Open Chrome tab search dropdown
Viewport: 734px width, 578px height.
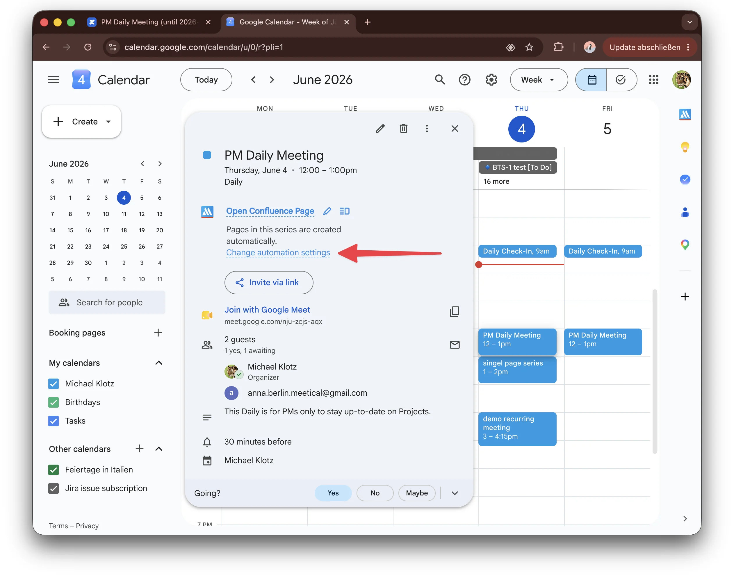click(x=689, y=22)
